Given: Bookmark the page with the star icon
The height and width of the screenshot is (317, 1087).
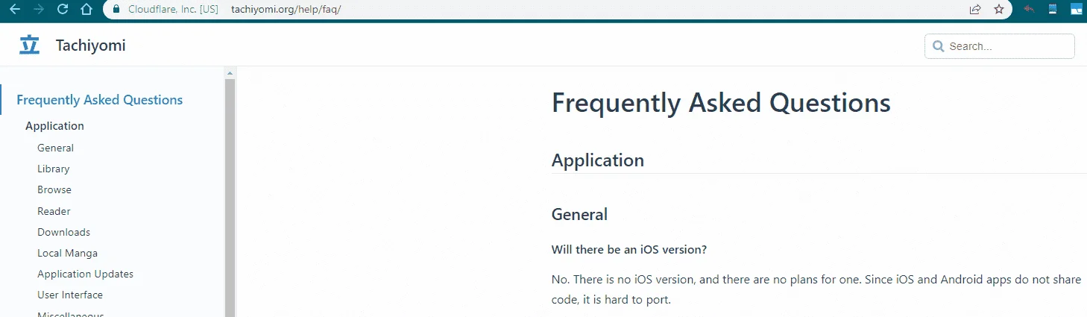Looking at the screenshot, I should click(x=999, y=10).
